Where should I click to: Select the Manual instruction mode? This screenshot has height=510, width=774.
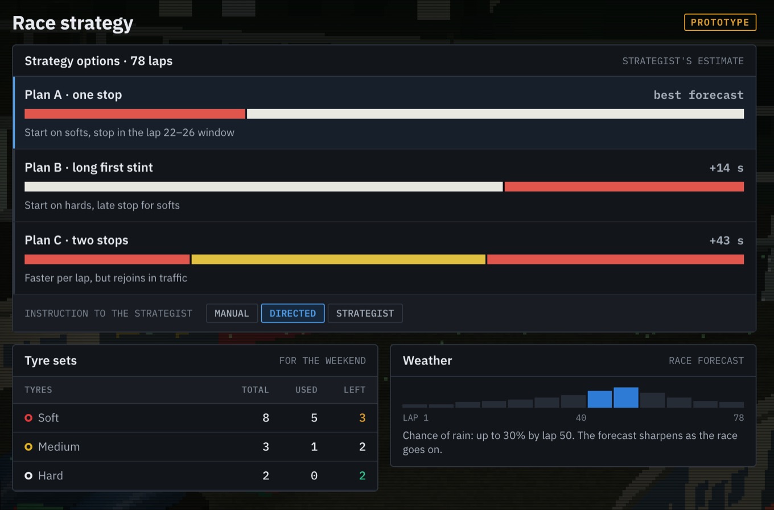pos(232,313)
